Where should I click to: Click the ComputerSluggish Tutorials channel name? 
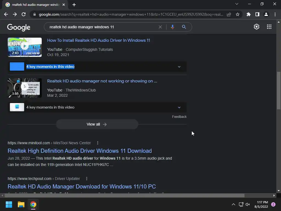pos(89,49)
